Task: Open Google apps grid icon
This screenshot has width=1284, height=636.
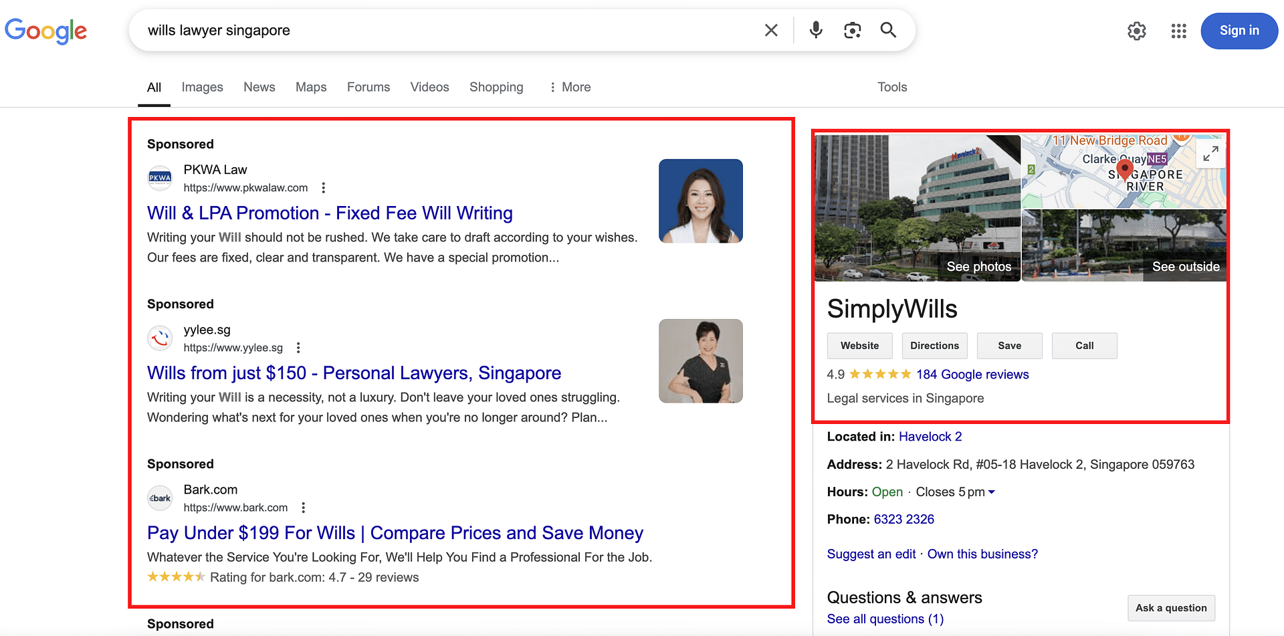Action: point(1179,31)
